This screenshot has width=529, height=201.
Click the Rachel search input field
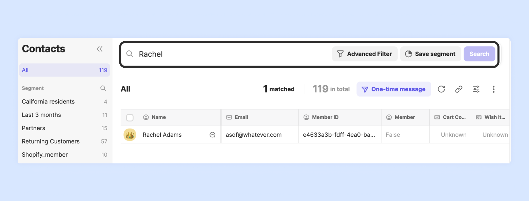coord(231,54)
